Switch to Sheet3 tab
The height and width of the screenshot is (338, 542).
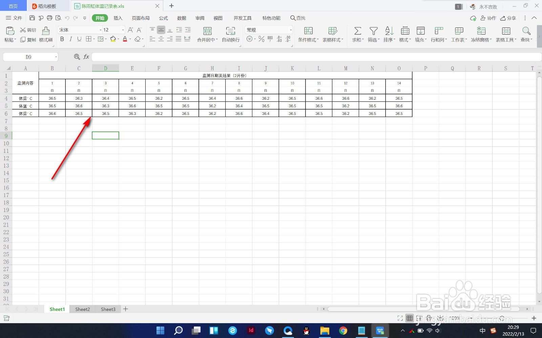[x=108, y=309]
